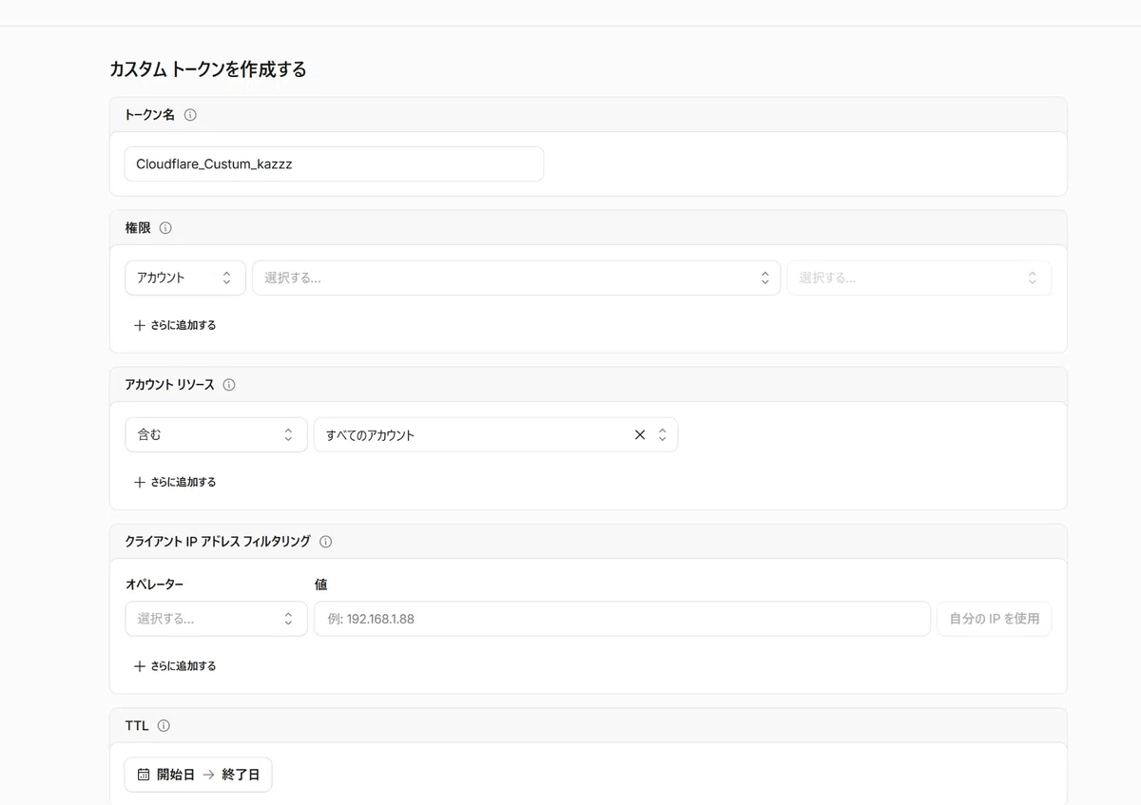Click the トークン名 text field
The height and width of the screenshot is (805, 1141).
point(334,163)
